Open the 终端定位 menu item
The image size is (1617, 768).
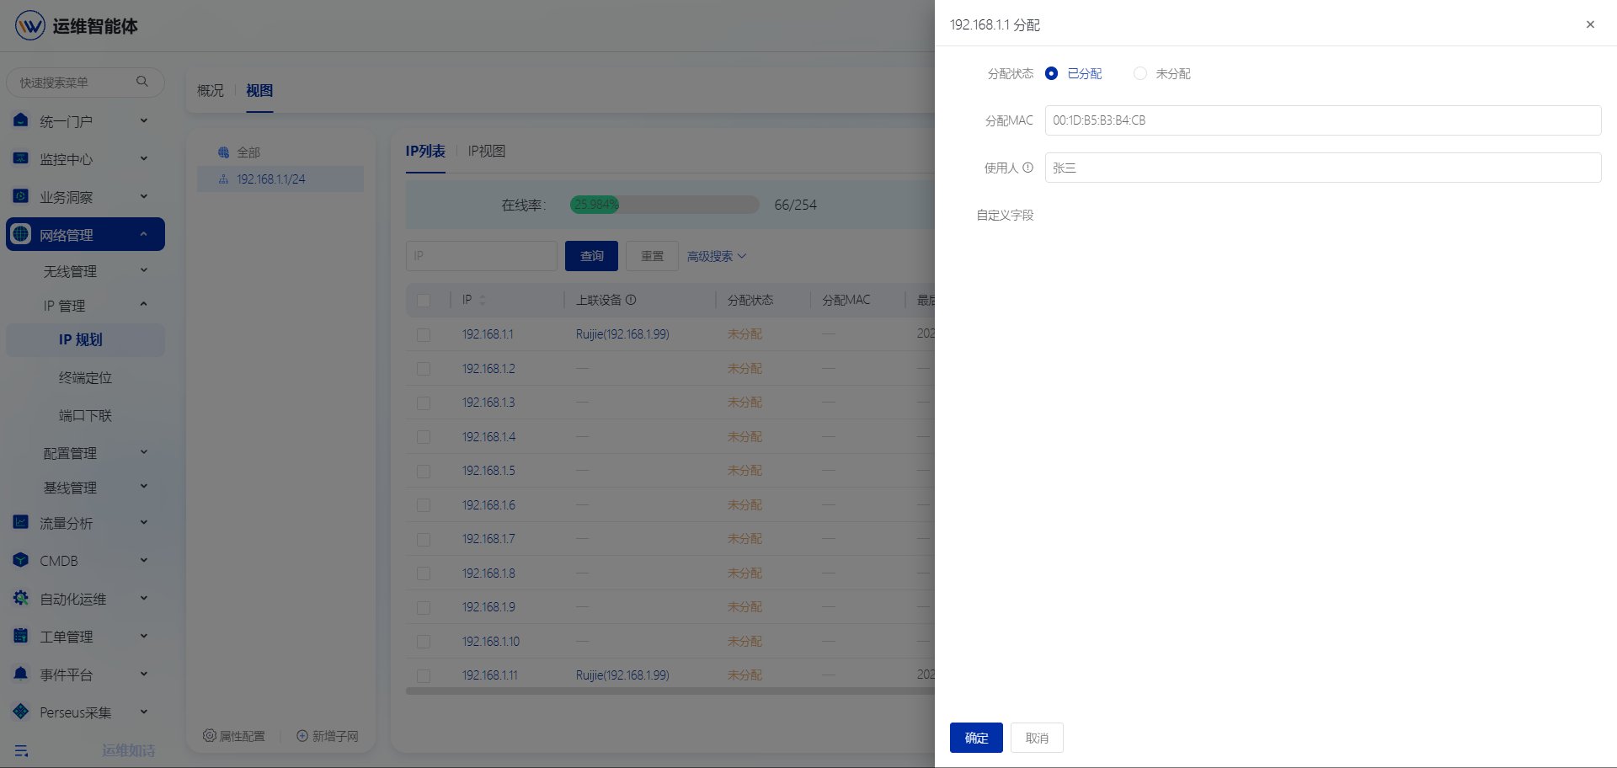point(85,377)
